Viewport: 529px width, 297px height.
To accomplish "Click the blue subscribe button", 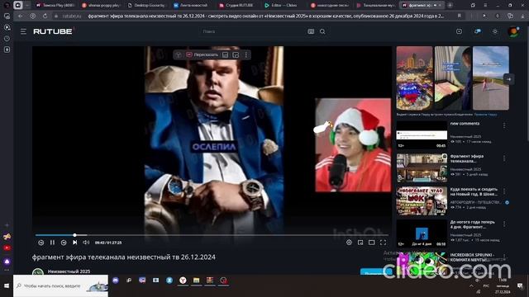I will 376,272.
